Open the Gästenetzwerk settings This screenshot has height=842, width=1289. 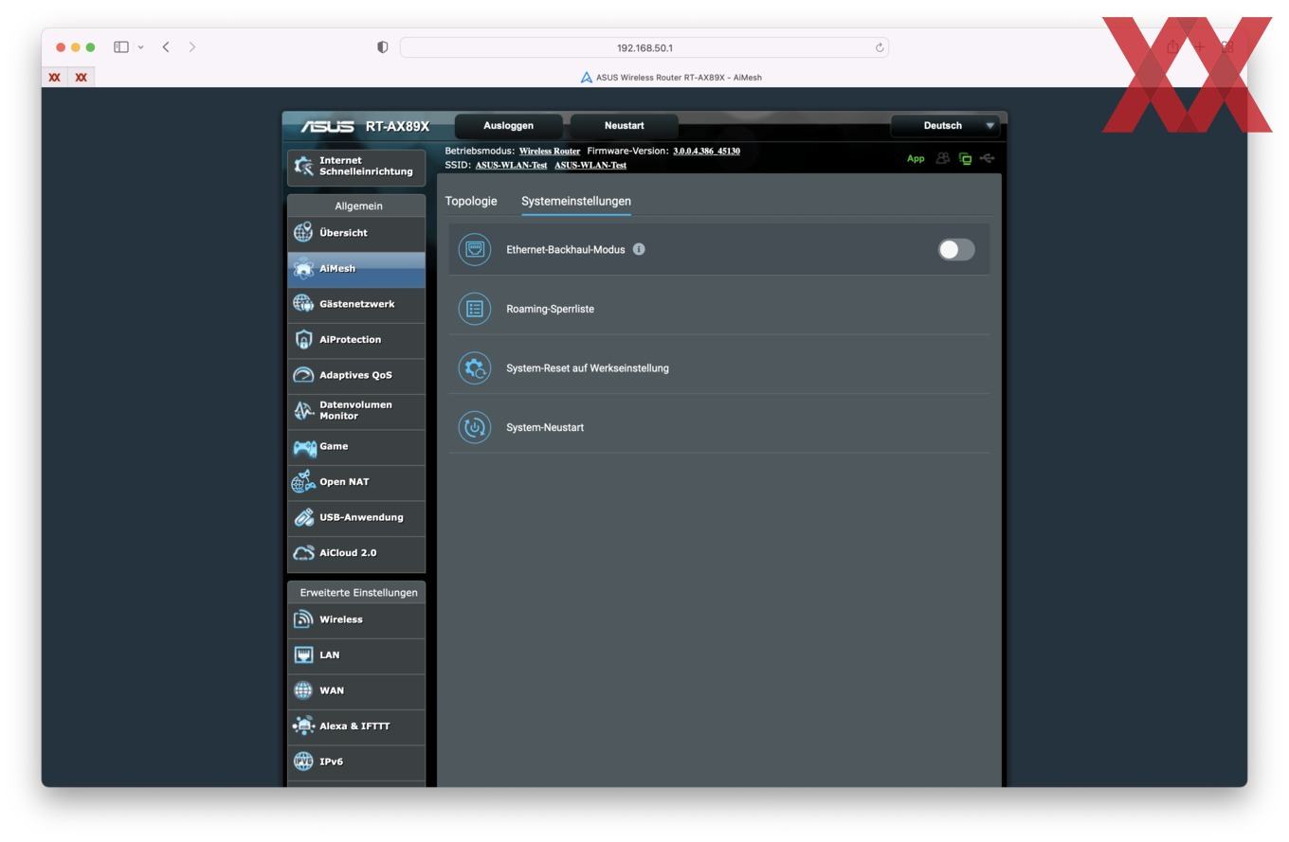click(356, 304)
